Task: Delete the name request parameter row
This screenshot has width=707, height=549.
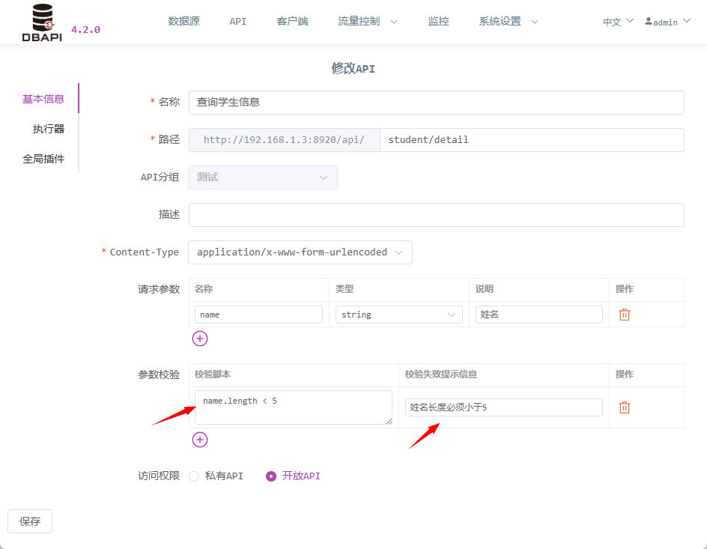Action: (625, 315)
